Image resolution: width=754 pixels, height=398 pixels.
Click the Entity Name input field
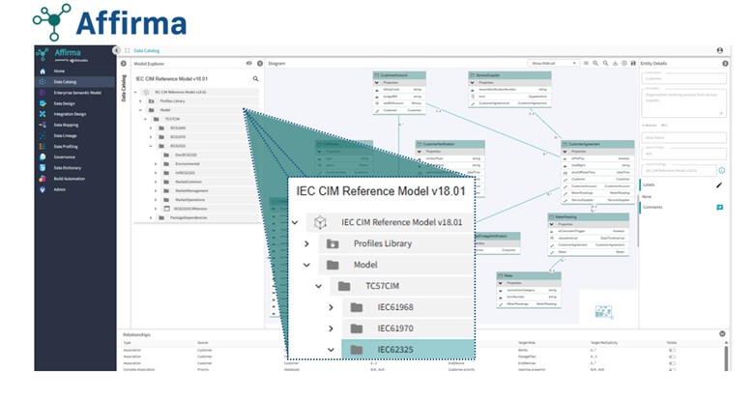(x=683, y=78)
